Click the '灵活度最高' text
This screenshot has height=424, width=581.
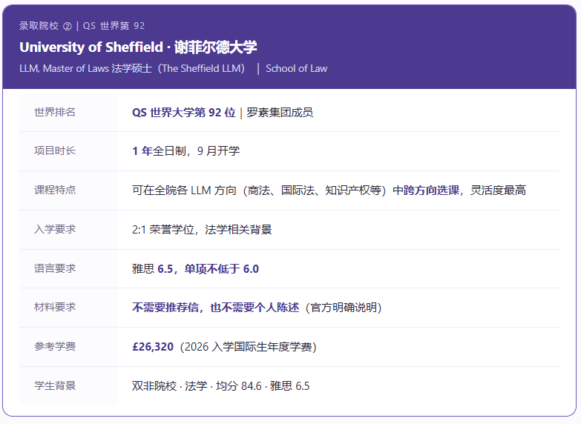pyautogui.click(x=498, y=190)
